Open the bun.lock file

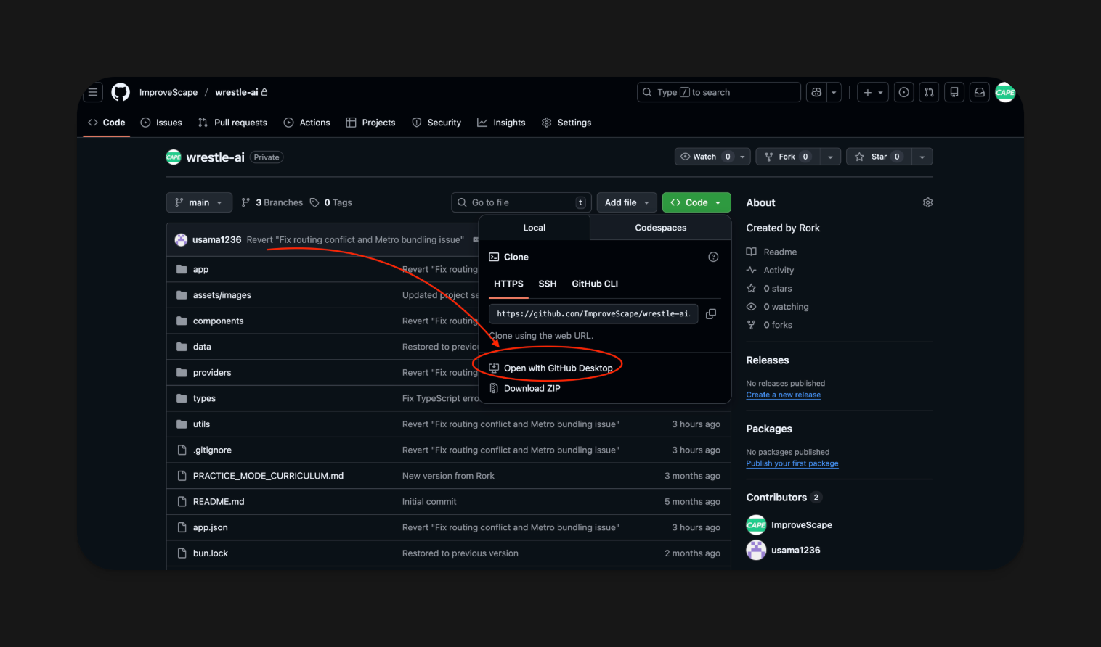click(210, 553)
